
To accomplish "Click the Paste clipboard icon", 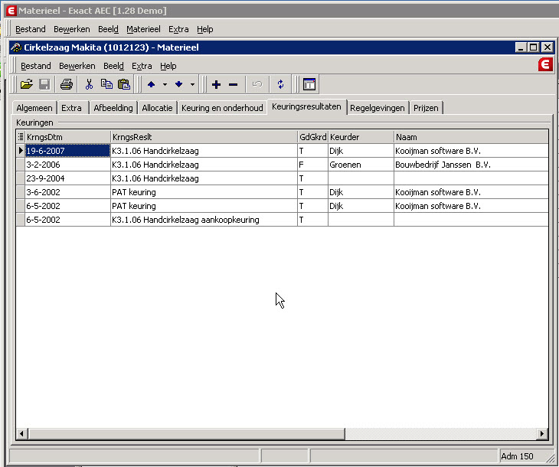I will pyautogui.click(x=124, y=84).
